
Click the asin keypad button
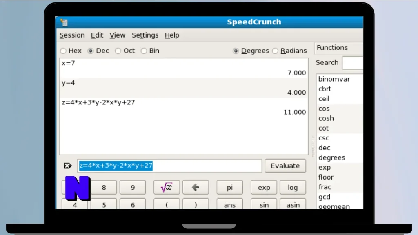pyautogui.click(x=293, y=204)
